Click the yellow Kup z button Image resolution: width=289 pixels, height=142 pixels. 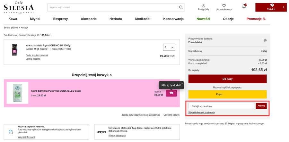pyautogui.click(x=227, y=95)
